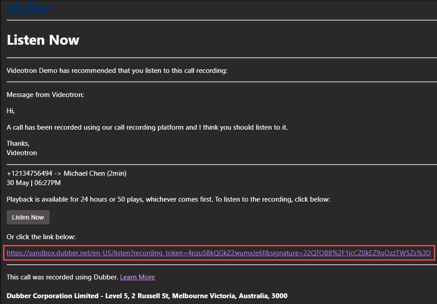Click 'This call was recorded using Dubber' text
The height and width of the screenshot is (304, 437).
click(x=63, y=277)
